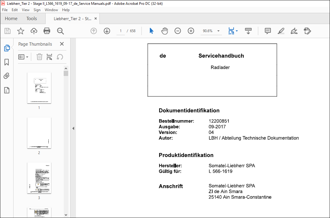Print the document with printer icon
Image resolution: width=330 pixels, height=218 pixels.
click(47, 31)
